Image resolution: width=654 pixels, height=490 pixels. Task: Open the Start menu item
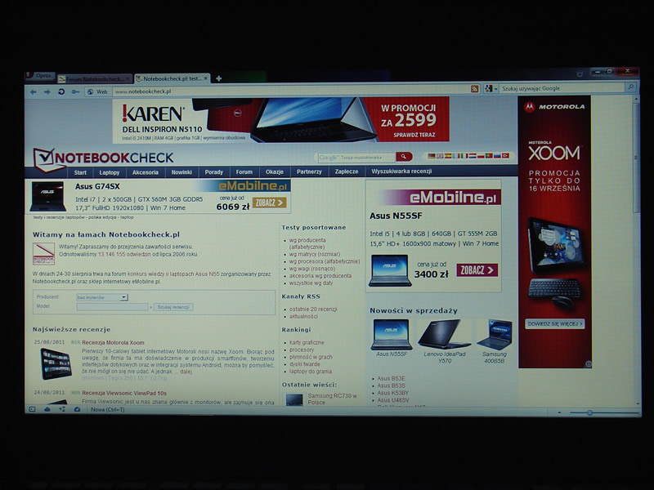[x=80, y=172]
